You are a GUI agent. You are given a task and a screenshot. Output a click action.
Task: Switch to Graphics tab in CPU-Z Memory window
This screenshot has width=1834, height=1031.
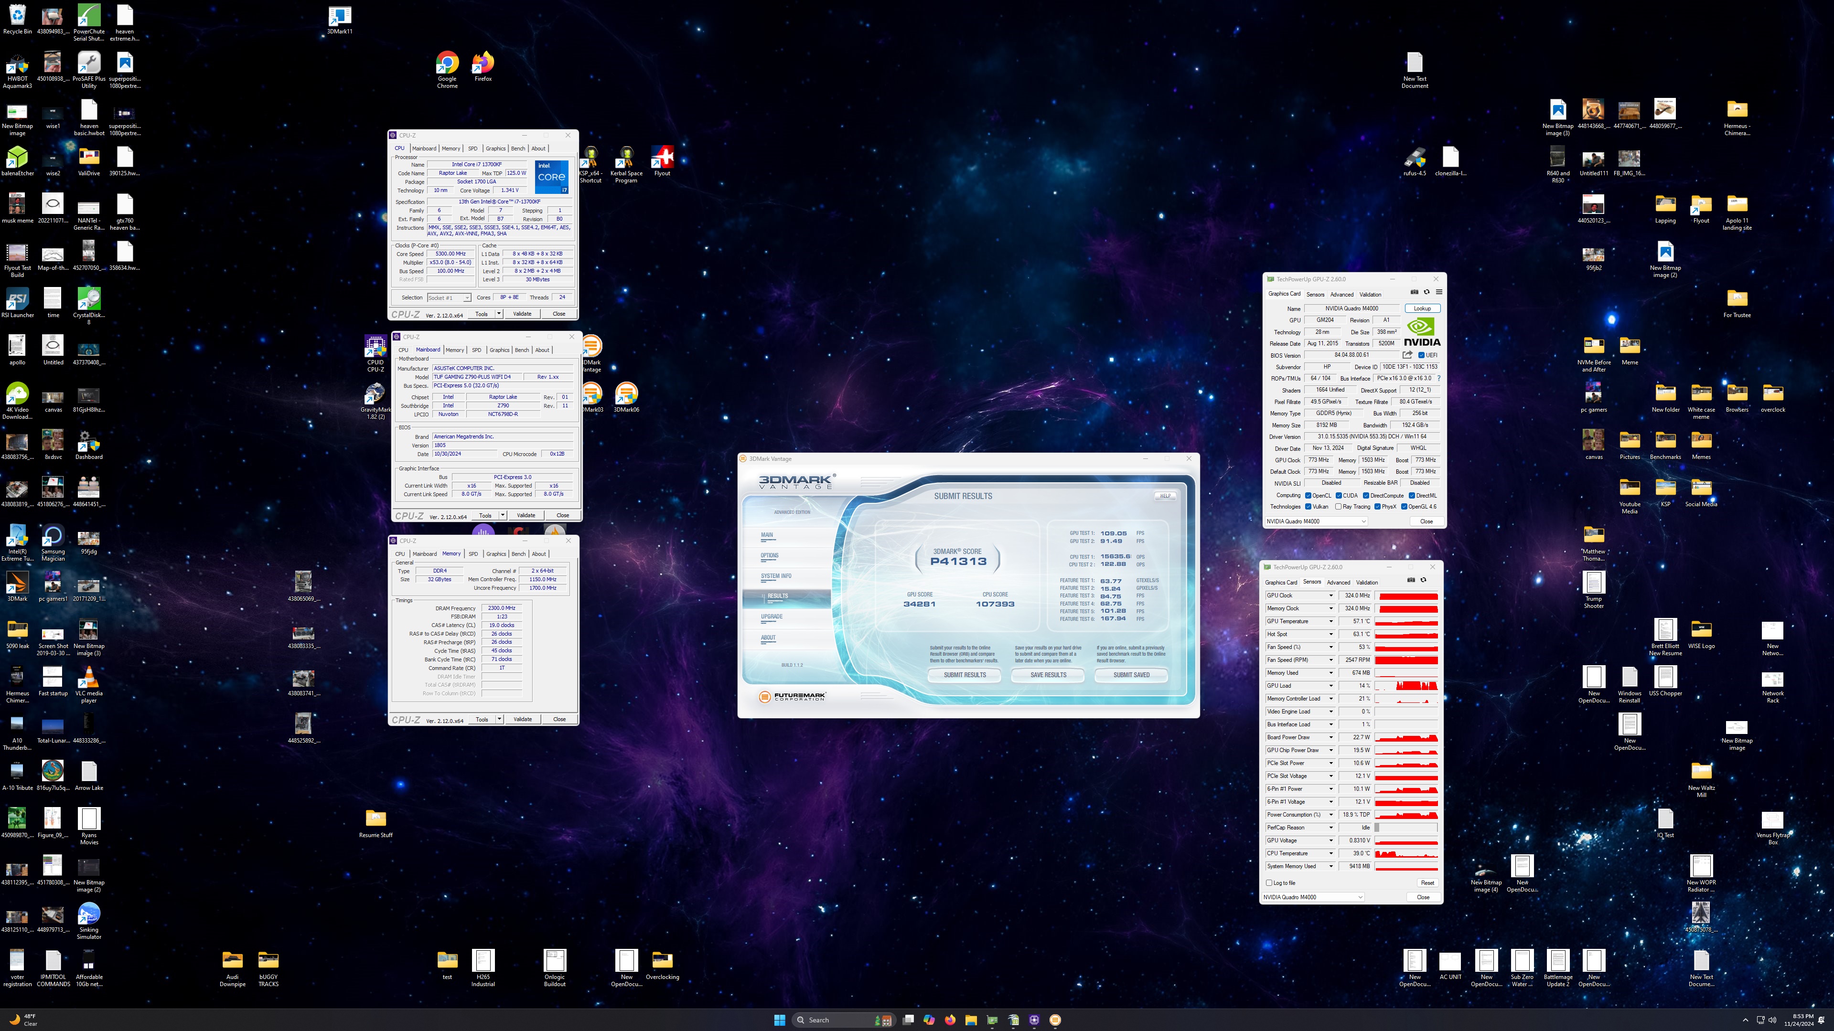tap(495, 553)
